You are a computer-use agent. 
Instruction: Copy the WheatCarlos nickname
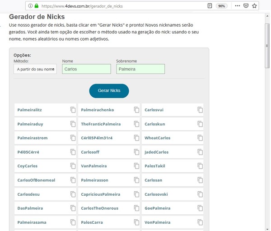point(200,138)
